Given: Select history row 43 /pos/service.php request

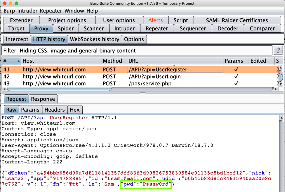Looking at the screenshot, I should tap(140, 83).
